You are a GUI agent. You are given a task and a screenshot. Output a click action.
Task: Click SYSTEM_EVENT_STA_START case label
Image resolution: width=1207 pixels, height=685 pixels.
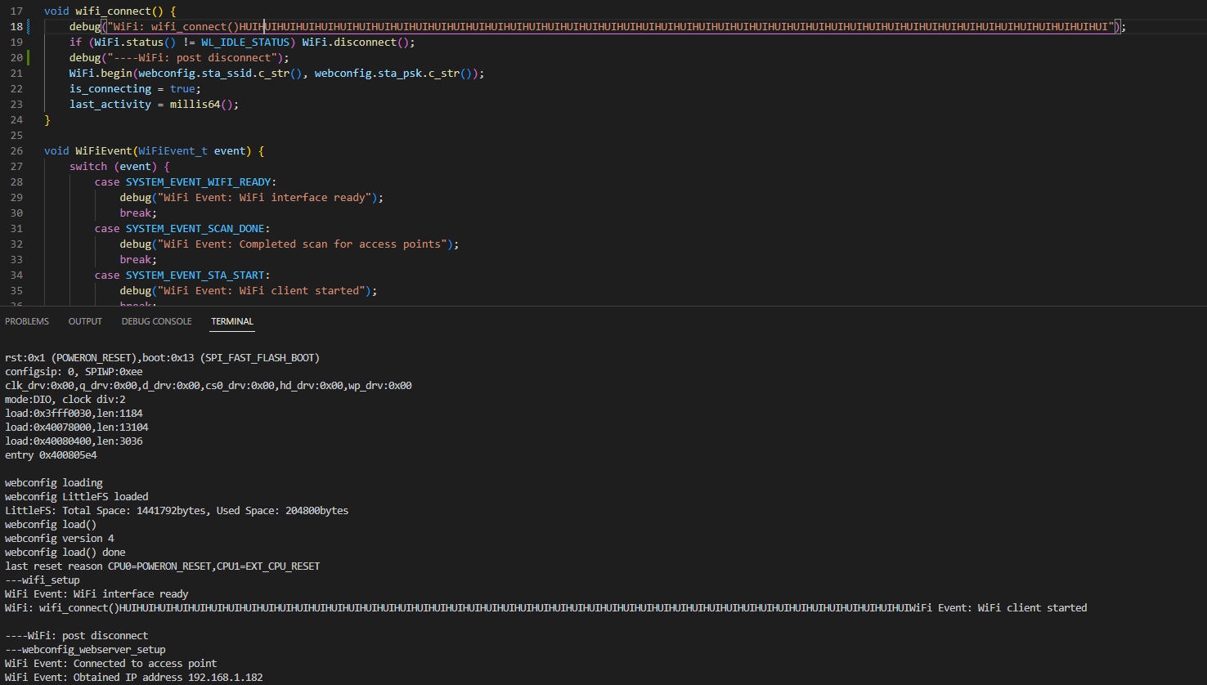198,275
